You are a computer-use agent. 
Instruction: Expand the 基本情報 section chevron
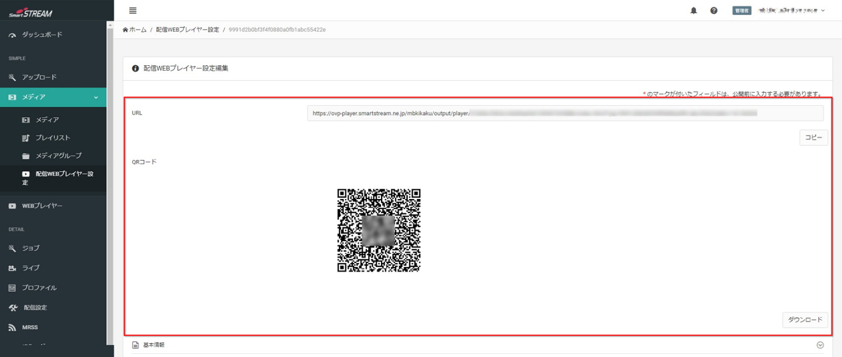click(x=820, y=345)
